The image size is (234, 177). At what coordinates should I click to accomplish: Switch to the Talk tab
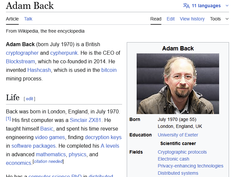click(x=28, y=19)
